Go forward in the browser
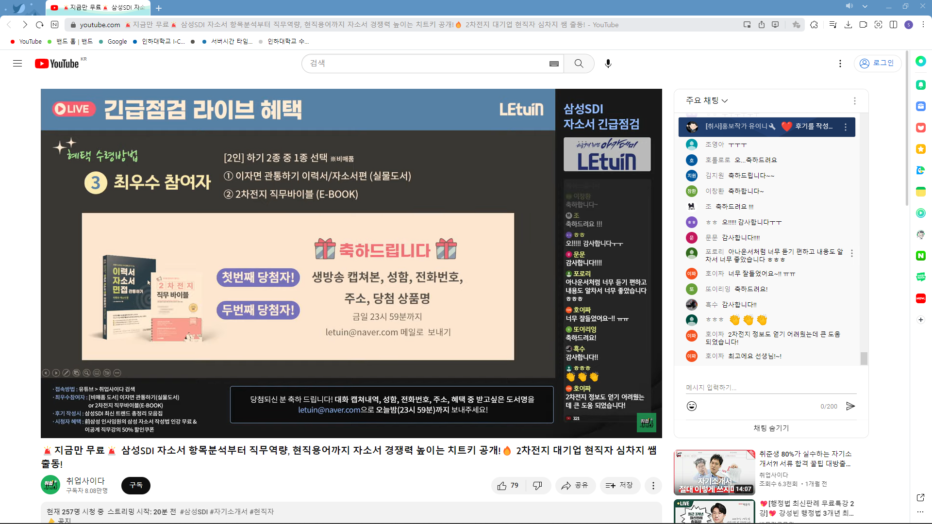The image size is (932, 524). point(25,25)
